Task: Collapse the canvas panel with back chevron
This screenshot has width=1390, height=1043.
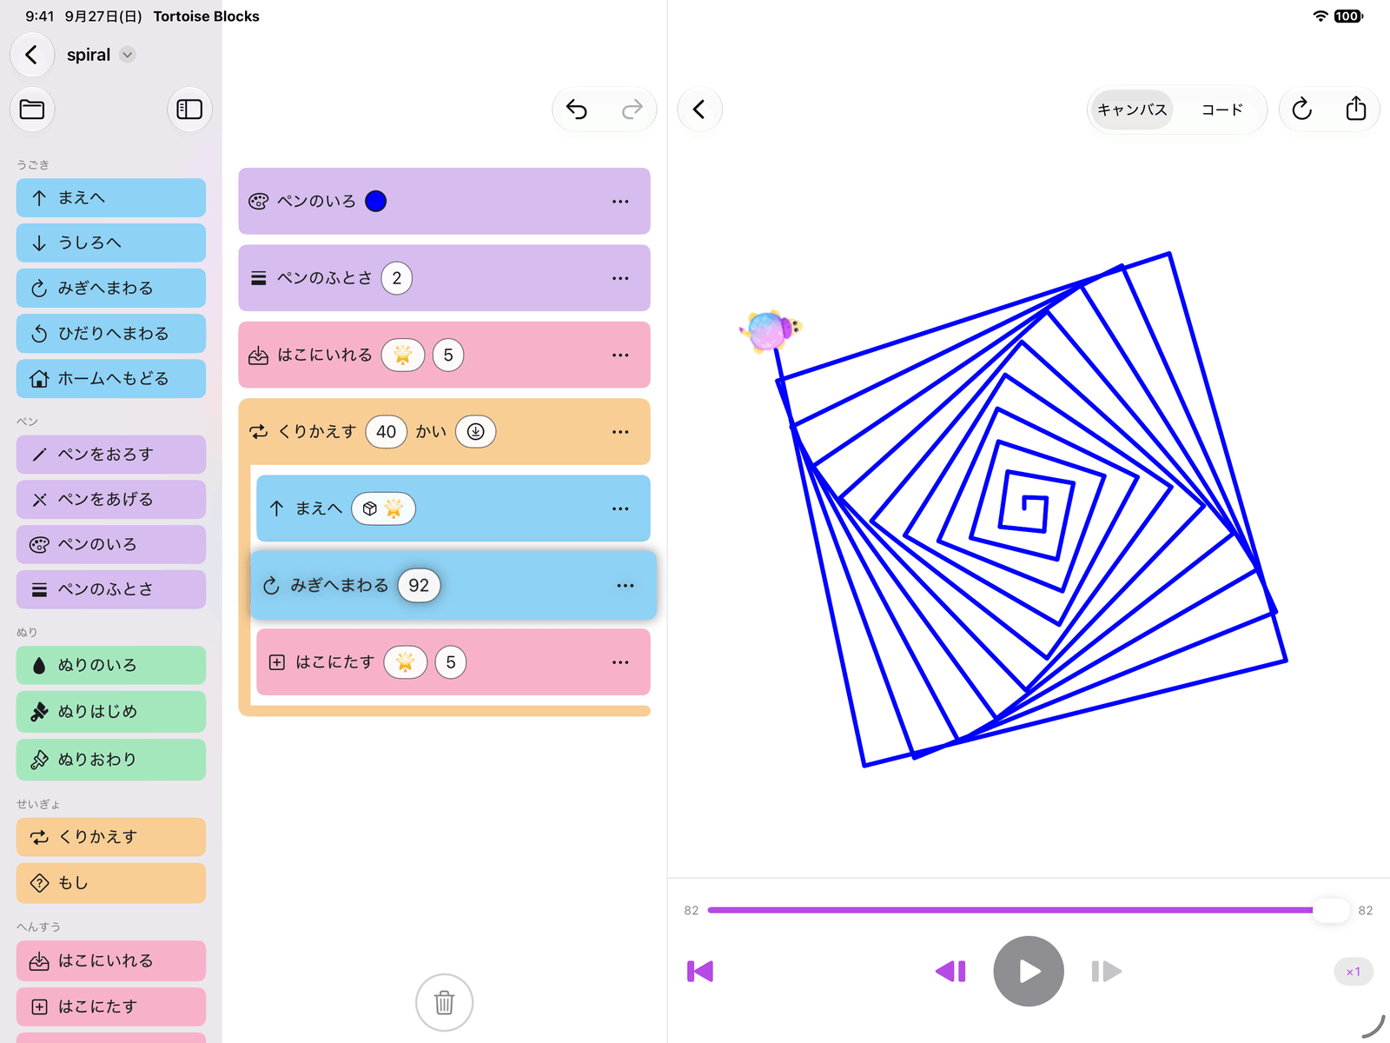Action: pyautogui.click(x=699, y=110)
